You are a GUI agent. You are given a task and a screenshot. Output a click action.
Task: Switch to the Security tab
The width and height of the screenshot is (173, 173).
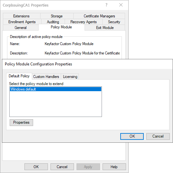point(114,22)
